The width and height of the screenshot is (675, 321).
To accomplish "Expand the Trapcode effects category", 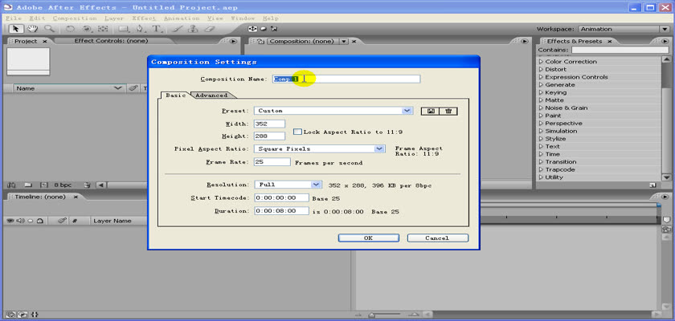I will [x=541, y=169].
